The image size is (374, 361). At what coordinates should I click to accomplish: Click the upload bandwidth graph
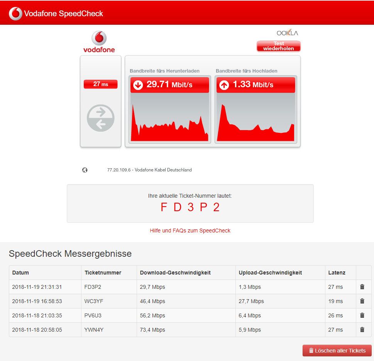click(256, 117)
